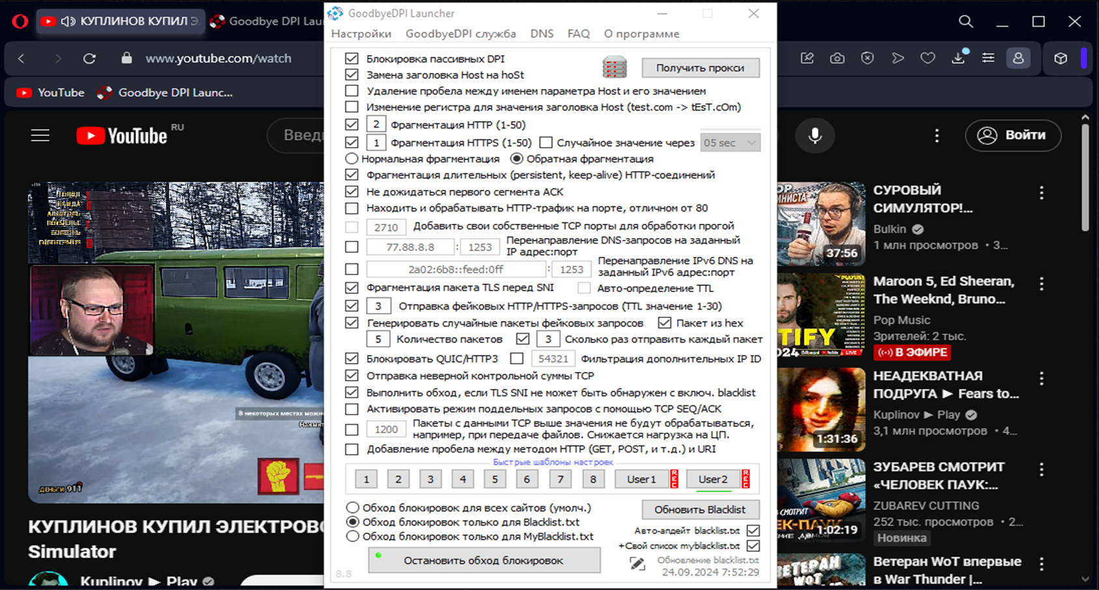Click the edit blacklist pencil icon
Viewport: 1099px width, 590px height.
637,564
